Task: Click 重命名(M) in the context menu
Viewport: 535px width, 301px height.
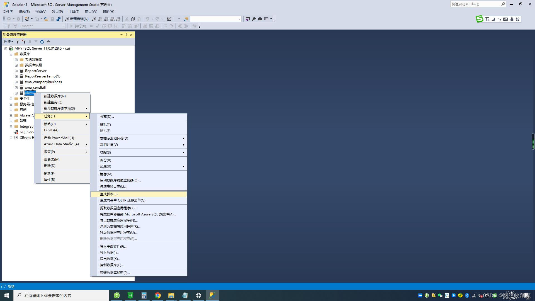Action: [52, 159]
